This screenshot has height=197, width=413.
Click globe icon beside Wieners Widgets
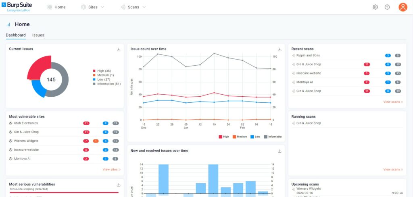[x=10, y=141]
